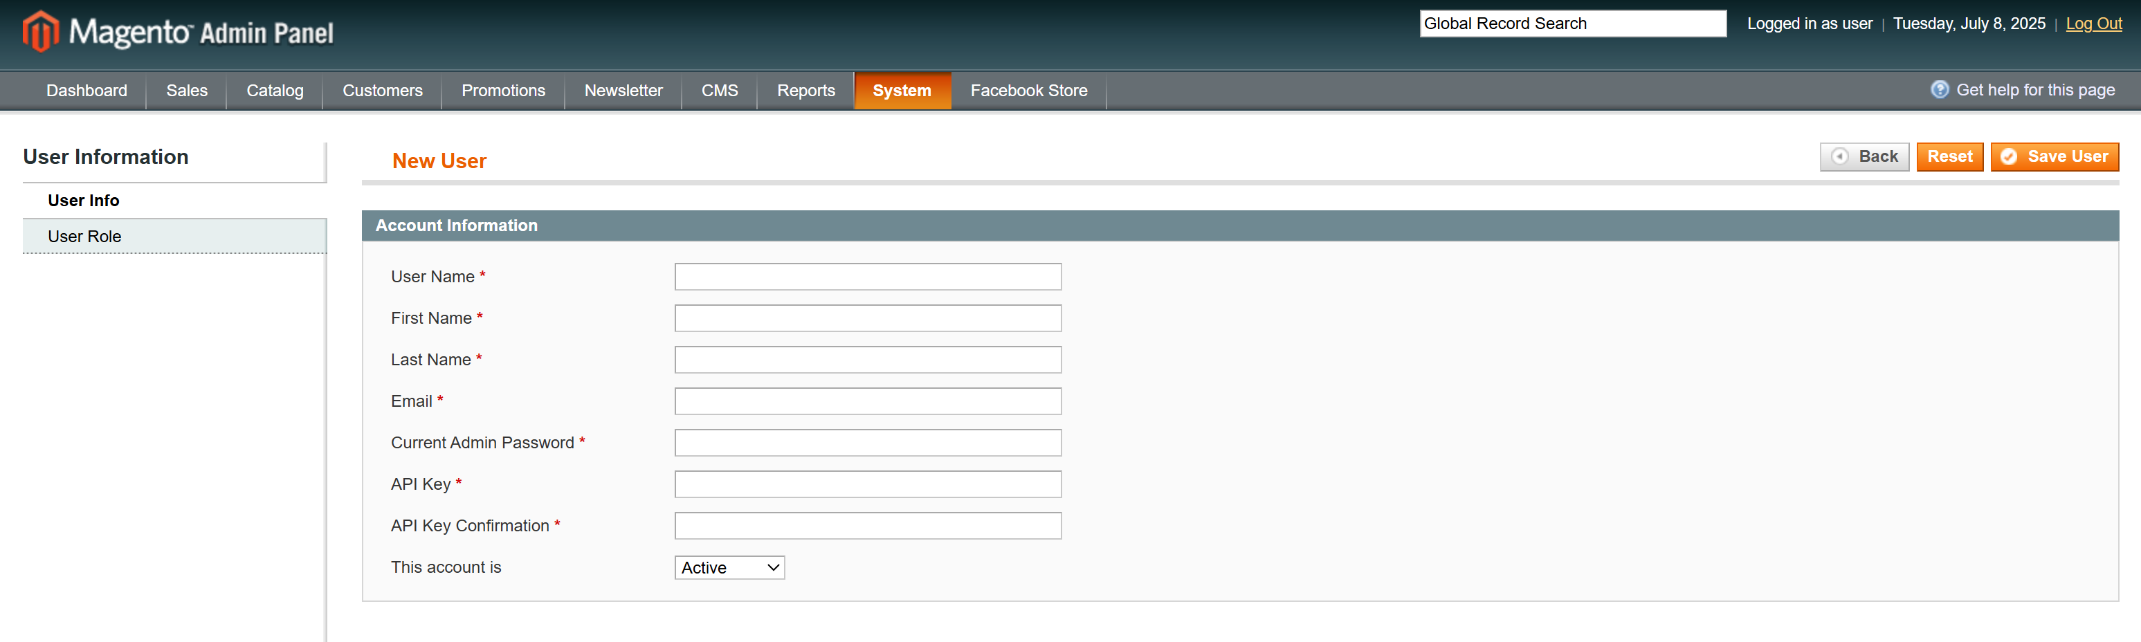Click the First Name input field
Image resolution: width=2141 pixels, height=642 pixels.
pyautogui.click(x=868, y=318)
